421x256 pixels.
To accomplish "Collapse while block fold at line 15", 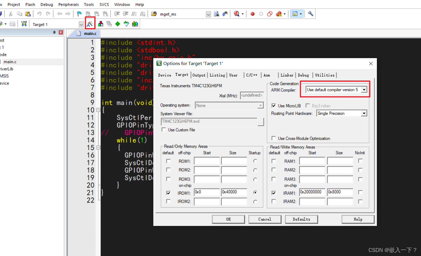I will [98, 147].
